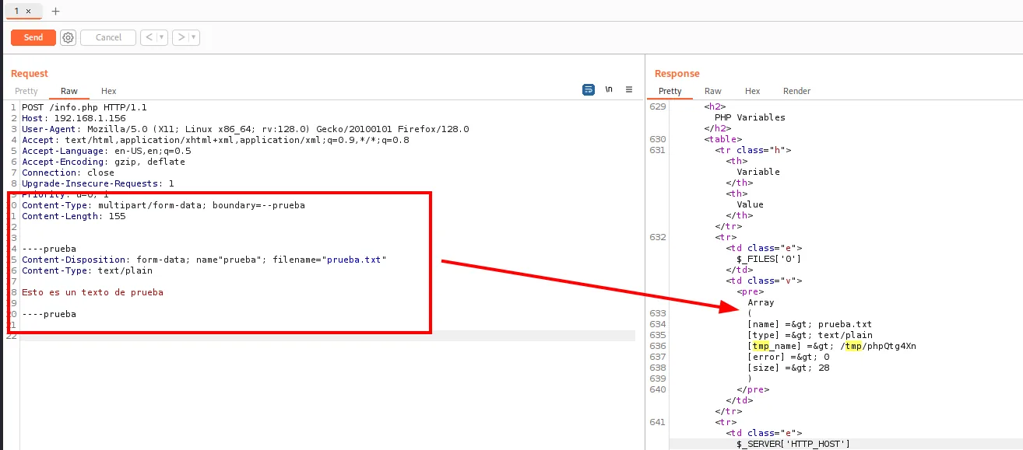Click the 'Connection: close' header line
Viewport: 1023px width, 450px height.
[x=68, y=173]
